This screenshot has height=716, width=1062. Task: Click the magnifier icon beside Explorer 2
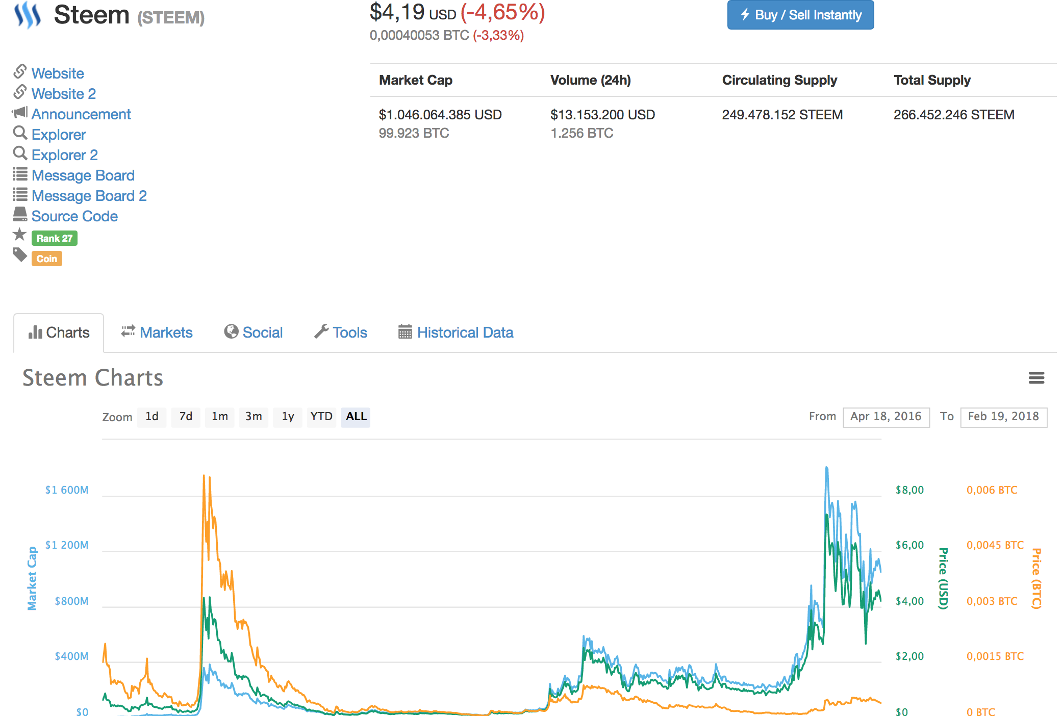[x=20, y=154]
